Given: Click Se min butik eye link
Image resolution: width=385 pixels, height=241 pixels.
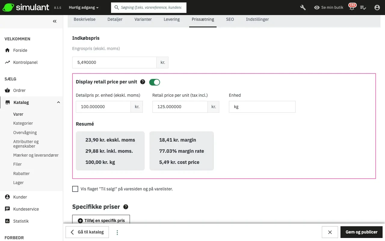Looking at the screenshot, I should (x=328, y=8).
